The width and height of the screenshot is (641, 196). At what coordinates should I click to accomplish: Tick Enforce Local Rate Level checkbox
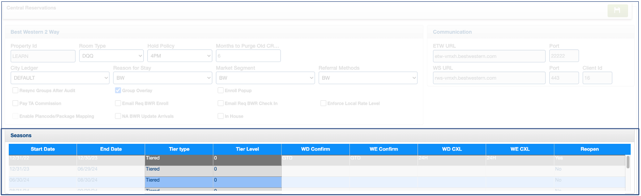(x=323, y=103)
